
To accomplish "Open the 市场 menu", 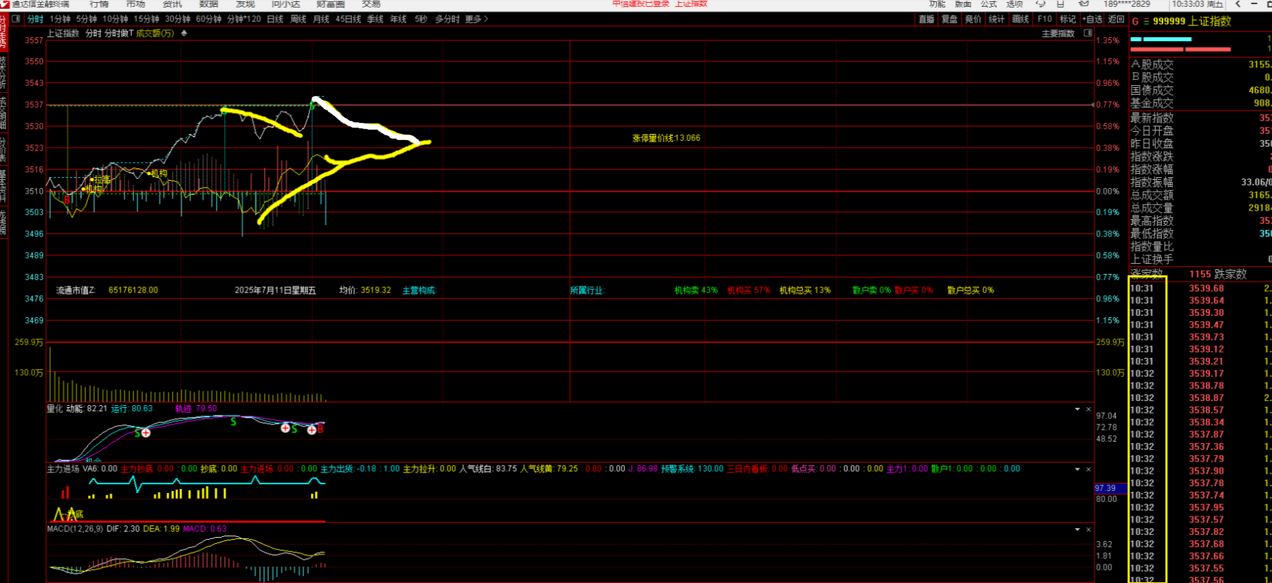I will [135, 4].
